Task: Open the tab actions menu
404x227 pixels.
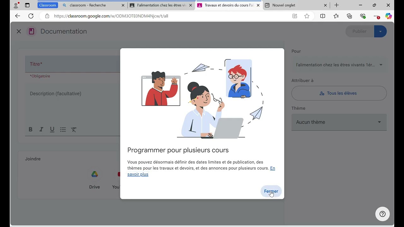Action: pos(27,5)
